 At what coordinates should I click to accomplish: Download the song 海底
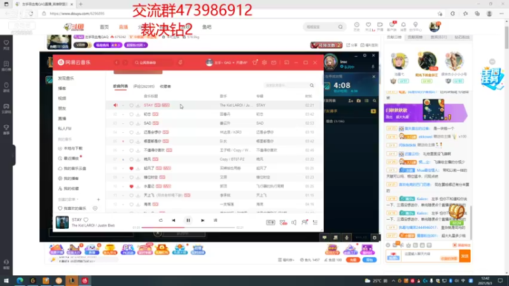pos(138,205)
